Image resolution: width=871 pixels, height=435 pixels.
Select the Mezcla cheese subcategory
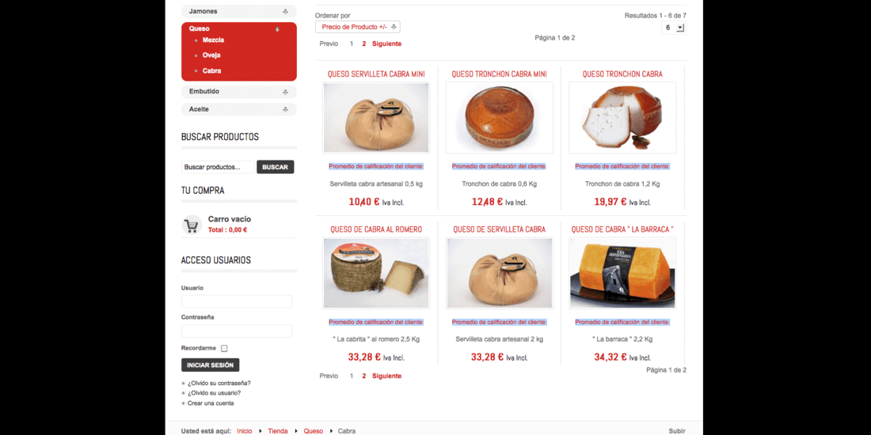point(213,40)
